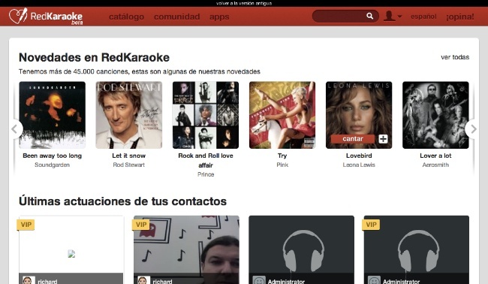Click artist name Pink

[x=282, y=165]
